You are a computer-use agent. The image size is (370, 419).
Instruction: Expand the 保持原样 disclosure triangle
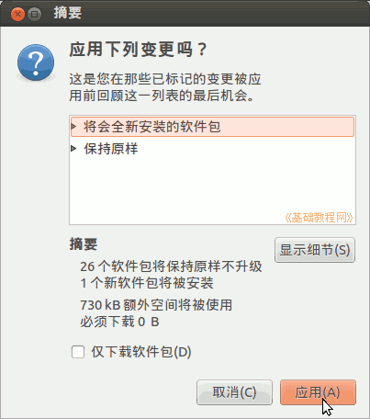point(73,149)
